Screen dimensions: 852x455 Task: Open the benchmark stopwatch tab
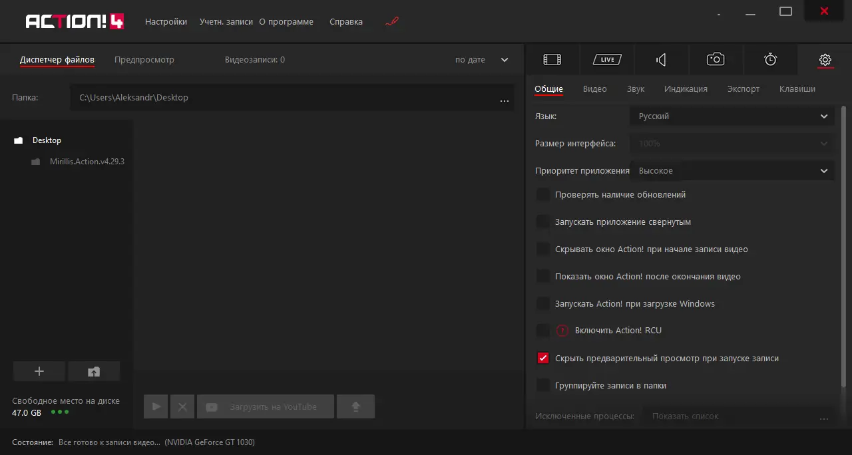coord(770,60)
